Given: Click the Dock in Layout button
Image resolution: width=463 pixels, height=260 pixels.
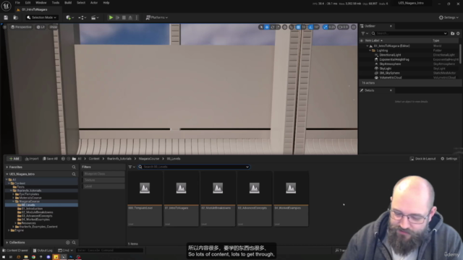Looking at the screenshot, I should pos(422,159).
